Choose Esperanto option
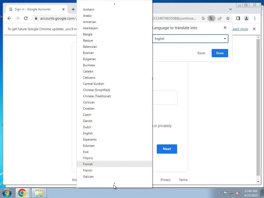264x198 pixels. coord(114,139)
